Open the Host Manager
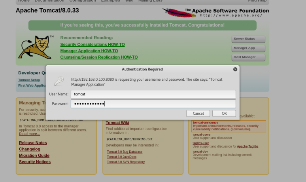 point(248,57)
